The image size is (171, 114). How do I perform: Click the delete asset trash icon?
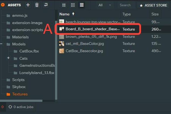pos(37,5)
